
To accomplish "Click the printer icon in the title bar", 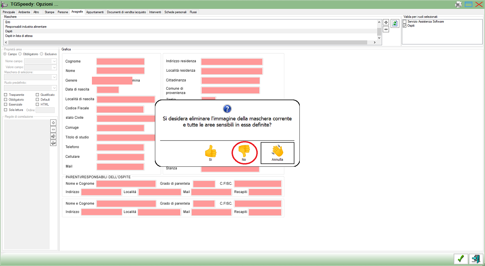I will pyautogui.click(x=458, y=4).
